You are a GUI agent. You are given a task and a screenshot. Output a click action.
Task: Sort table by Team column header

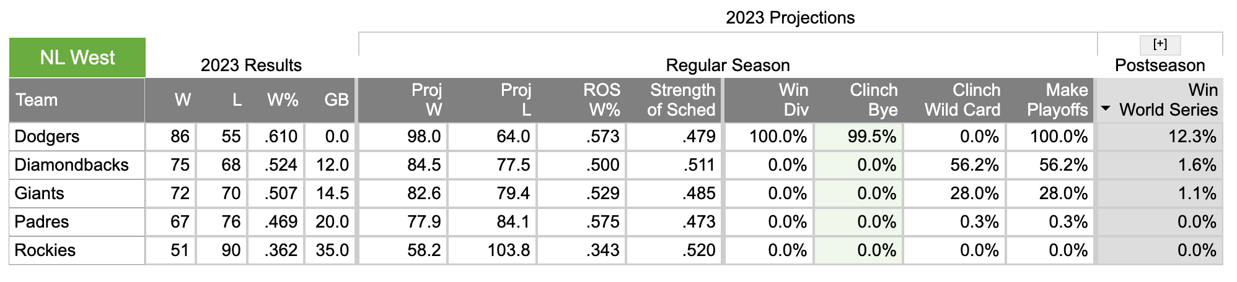[x=77, y=100]
